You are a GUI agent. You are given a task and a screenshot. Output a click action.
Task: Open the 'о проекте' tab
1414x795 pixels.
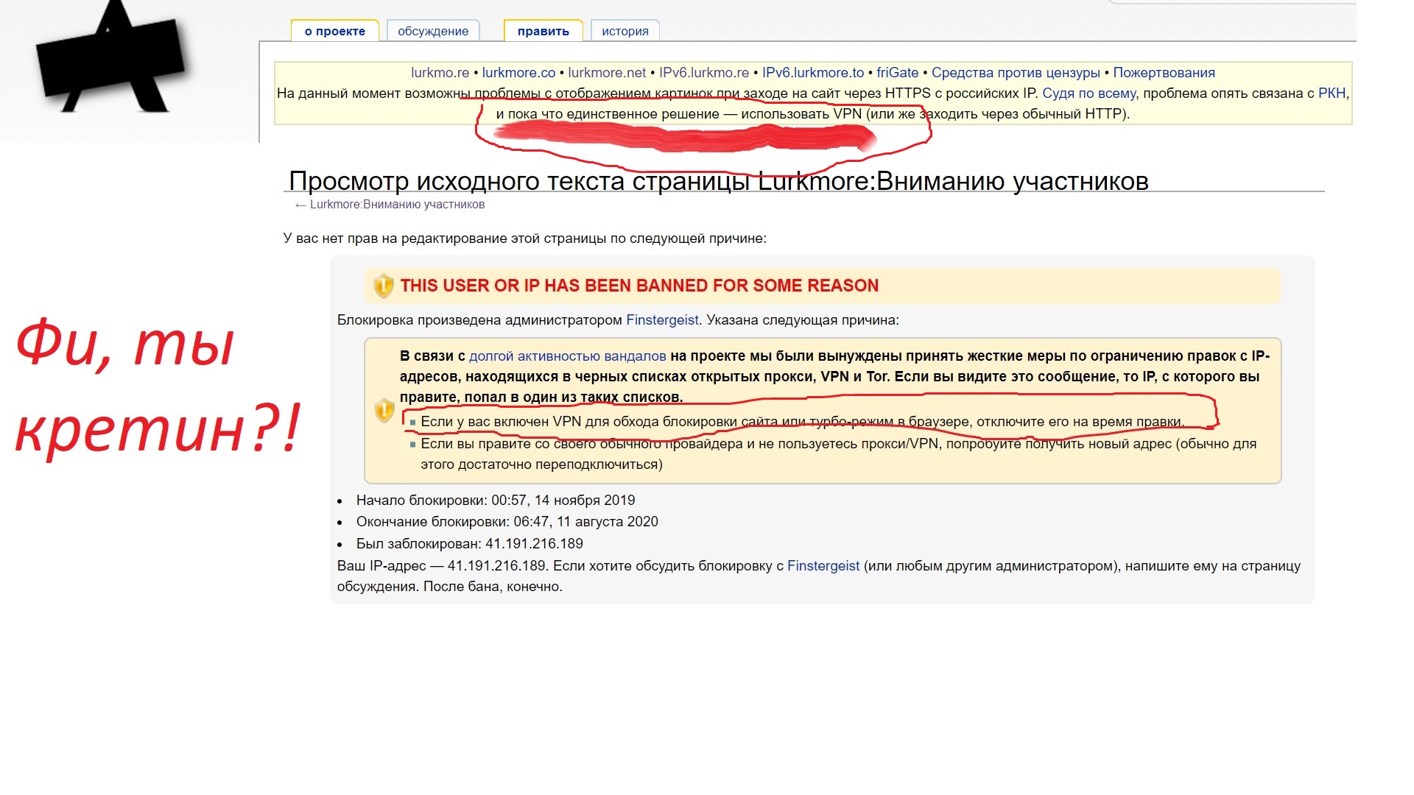point(335,31)
